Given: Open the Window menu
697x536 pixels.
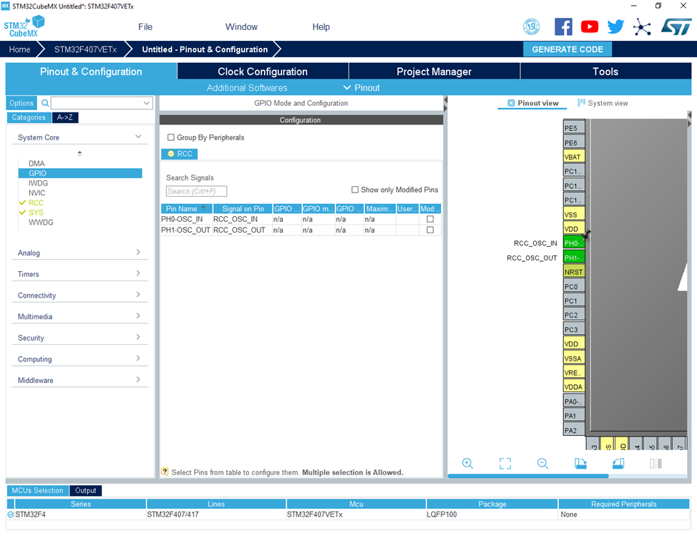Looking at the screenshot, I should click(x=241, y=26).
